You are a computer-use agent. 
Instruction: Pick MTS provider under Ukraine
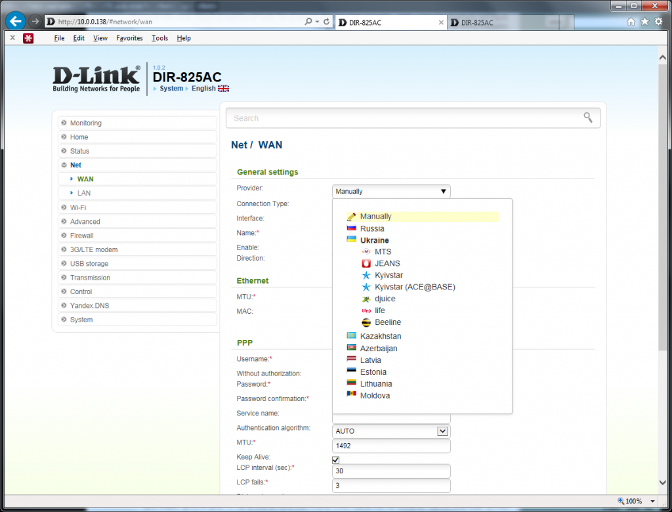383,251
